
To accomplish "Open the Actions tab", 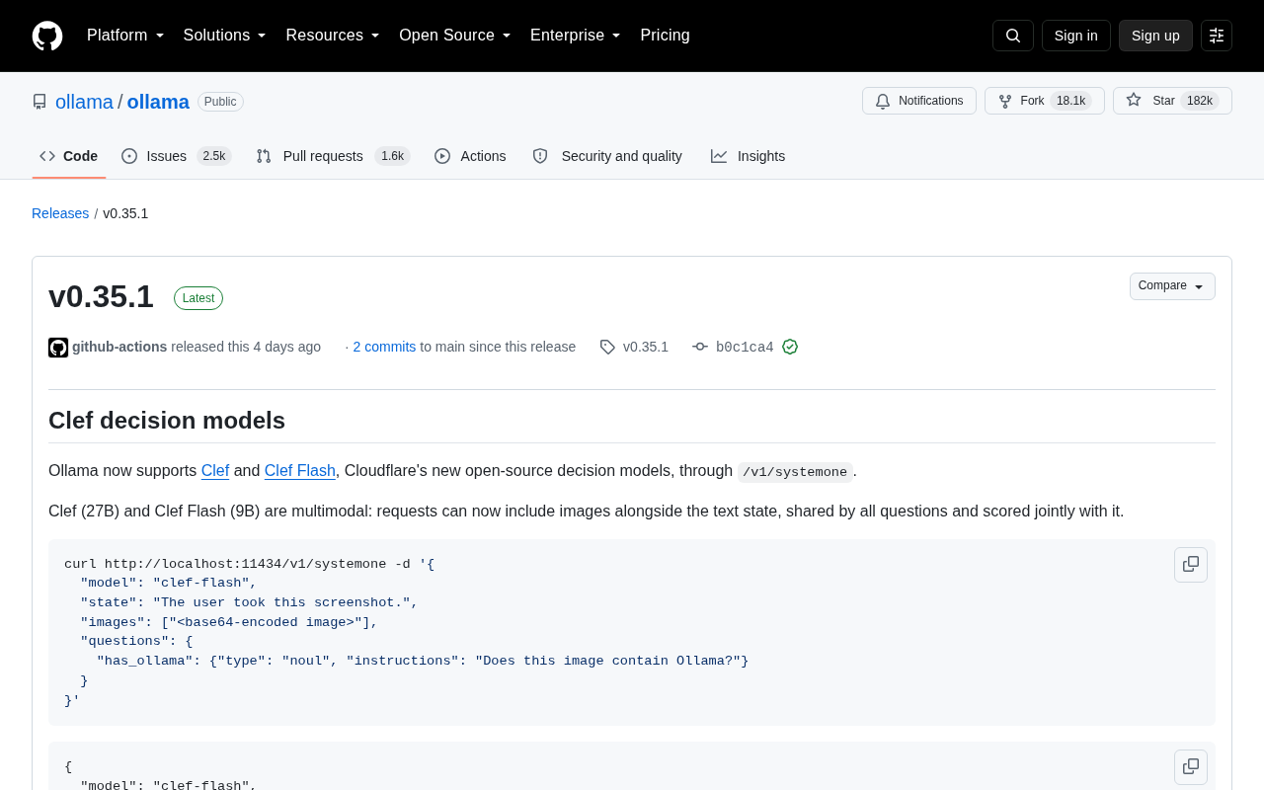I will coord(470,156).
